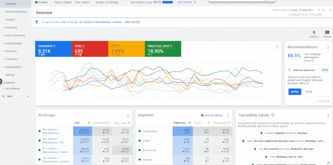The width and height of the screenshot is (333, 165).
Task: Open Remarketing > Protein ad group link
Action: point(55,150)
